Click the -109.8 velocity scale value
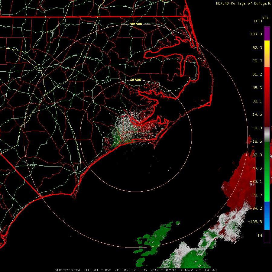The image size is (272, 272). [x=255, y=222]
